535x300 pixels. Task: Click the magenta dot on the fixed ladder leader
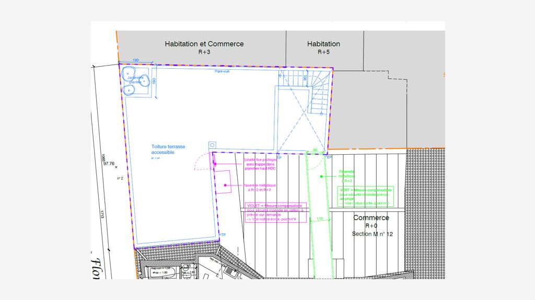215,164
